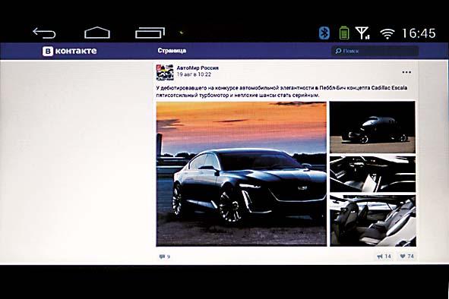449x299 pixels.
Task: Open the dark side-view car thumbnail
Action: click(x=372, y=127)
